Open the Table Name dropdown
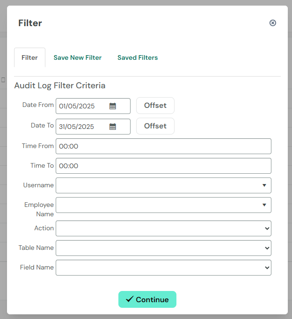The width and height of the screenshot is (292, 319). [163, 248]
